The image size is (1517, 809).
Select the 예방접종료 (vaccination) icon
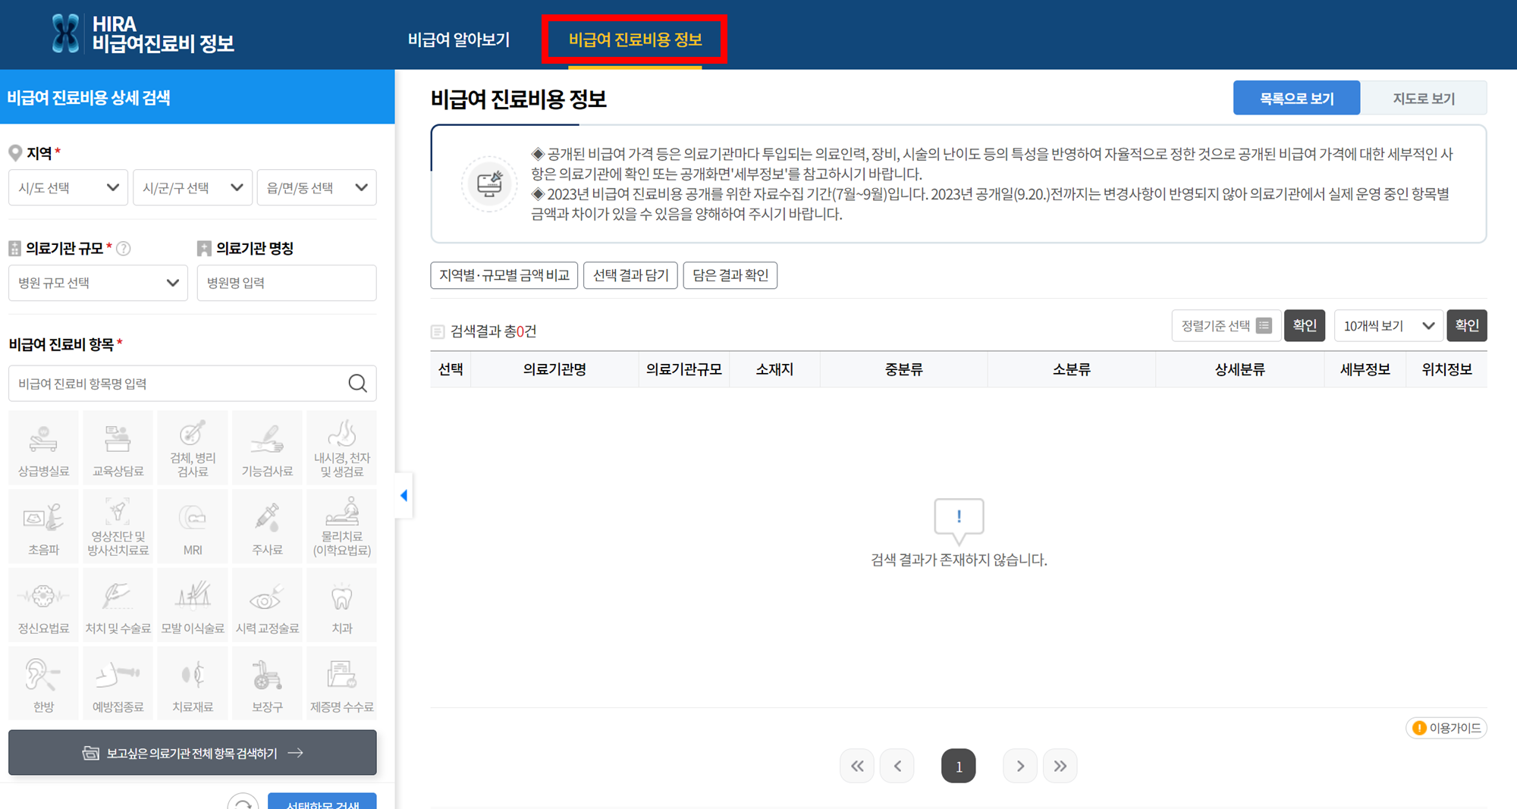point(118,682)
